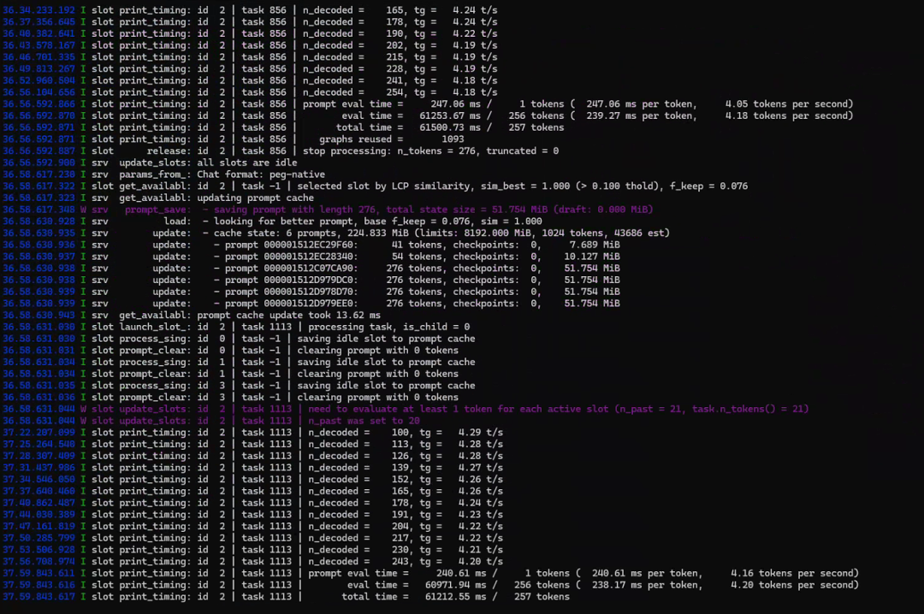The image size is (924, 614).
Task: Select the 'n_past was set to 20' warning
Action: tap(211, 422)
